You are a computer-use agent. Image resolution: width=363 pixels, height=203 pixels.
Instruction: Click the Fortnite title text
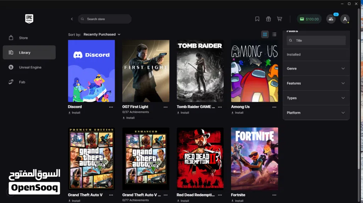(x=238, y=195)
